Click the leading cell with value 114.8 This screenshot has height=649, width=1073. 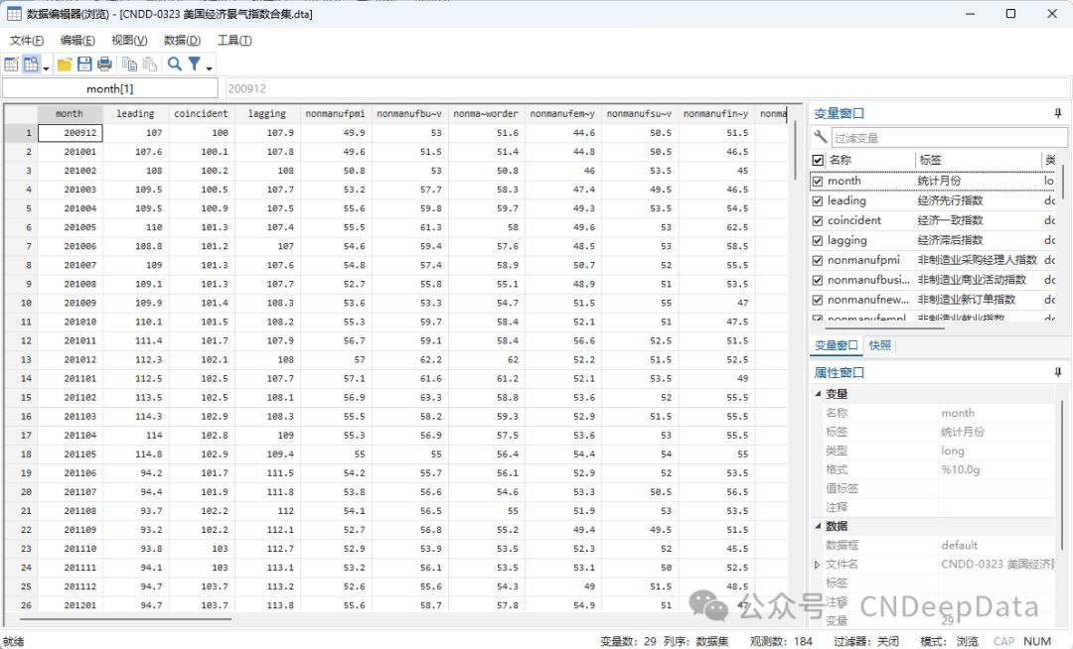point(135,454)
